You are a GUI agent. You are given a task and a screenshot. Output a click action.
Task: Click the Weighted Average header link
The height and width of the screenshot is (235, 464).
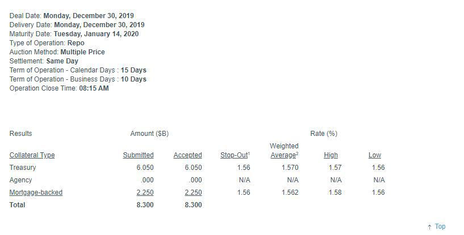click(284, 151)
